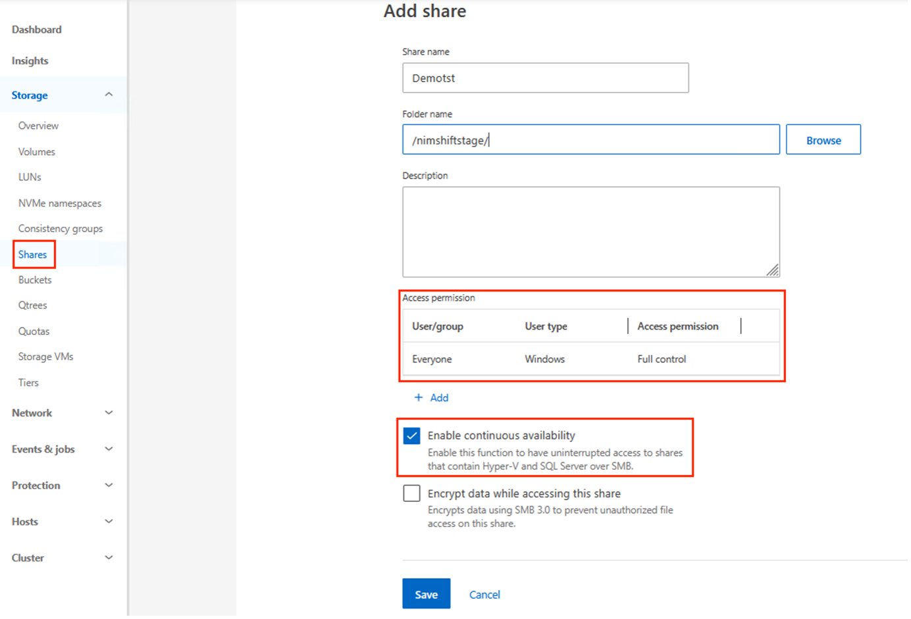Open Storage VMs in the sidebar

point(46,357)
